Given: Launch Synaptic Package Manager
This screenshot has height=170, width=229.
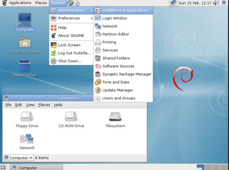Looking at the screenshot, I should coord(123,74).
